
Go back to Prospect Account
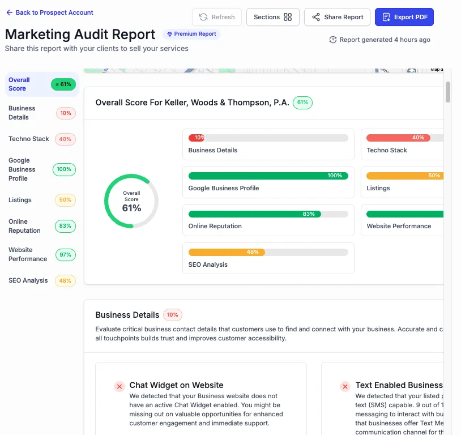pos(50,12)
